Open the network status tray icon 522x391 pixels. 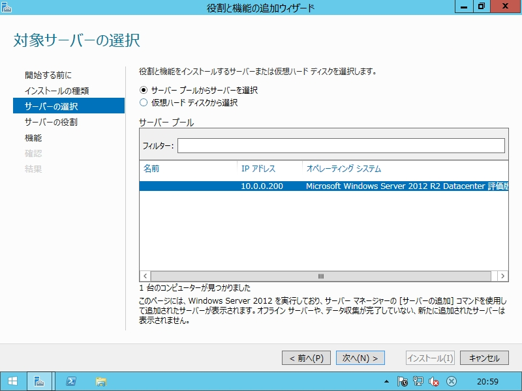(418, 381)
